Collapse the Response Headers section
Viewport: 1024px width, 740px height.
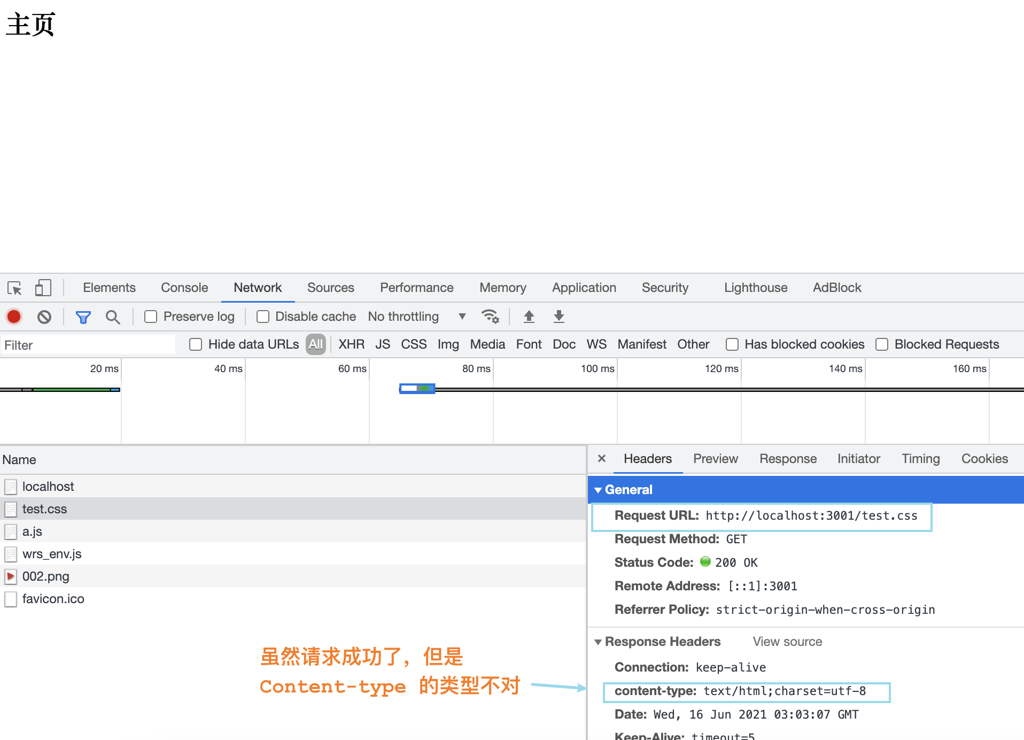tap(598, 642)
